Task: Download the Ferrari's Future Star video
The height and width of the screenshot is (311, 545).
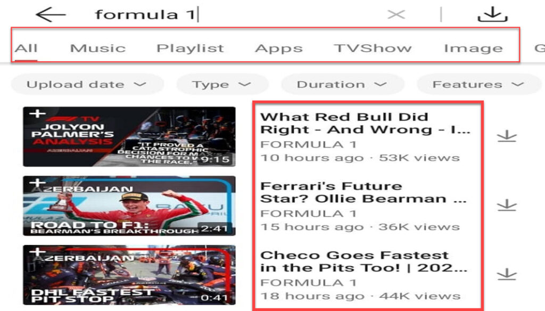Action: 507,205
